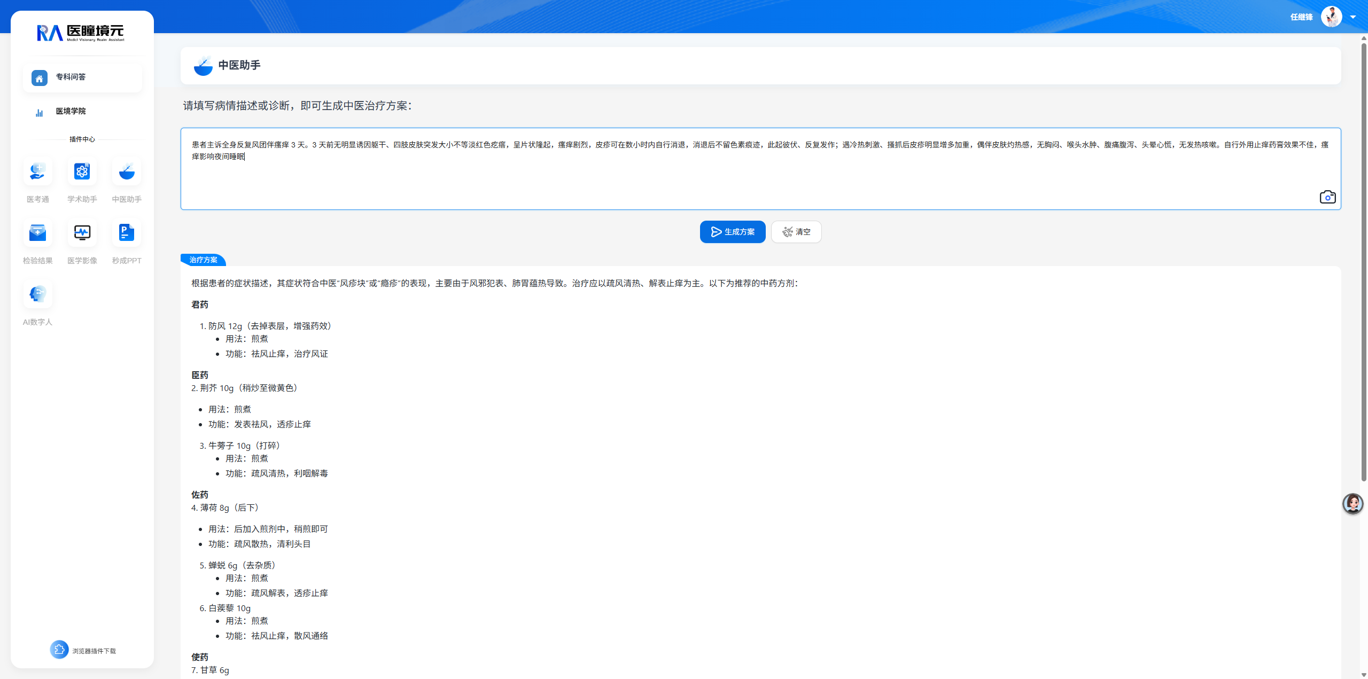
Task: Click the 白蒺藜 10g list entry
Action: (229, 608)
